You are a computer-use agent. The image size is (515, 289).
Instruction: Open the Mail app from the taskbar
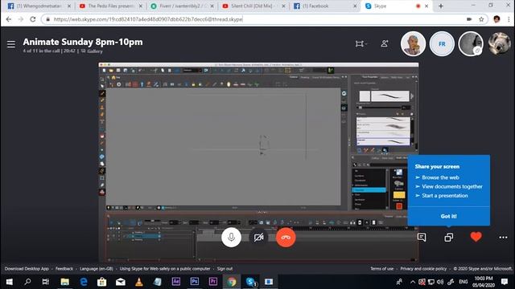[121, 282]
